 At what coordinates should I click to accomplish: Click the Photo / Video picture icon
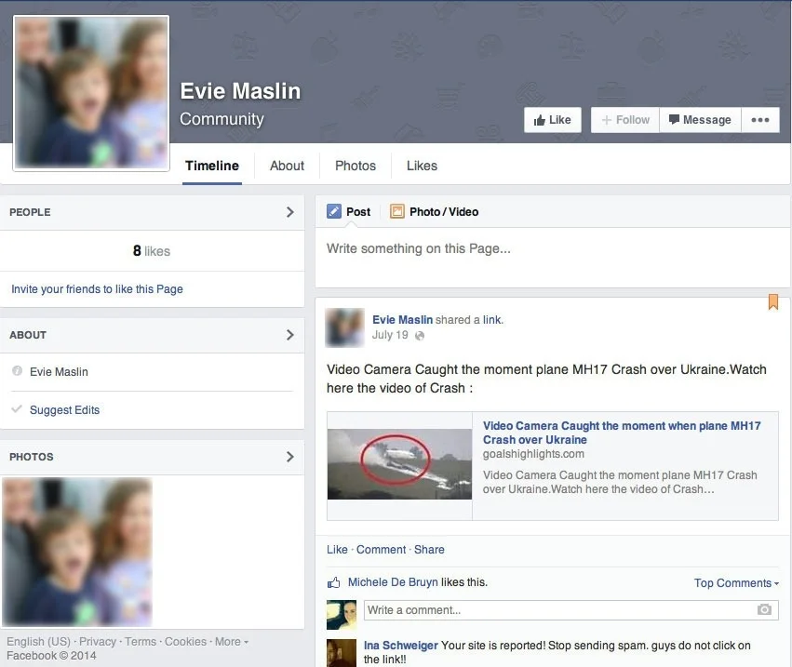397,211
